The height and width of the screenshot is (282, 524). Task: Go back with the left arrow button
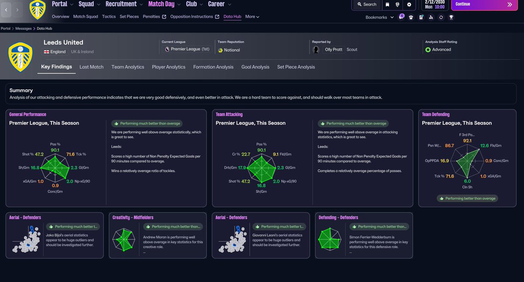(x=6, y=9)
